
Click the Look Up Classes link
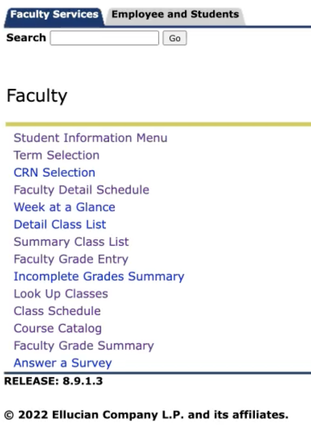pos(61,294)
